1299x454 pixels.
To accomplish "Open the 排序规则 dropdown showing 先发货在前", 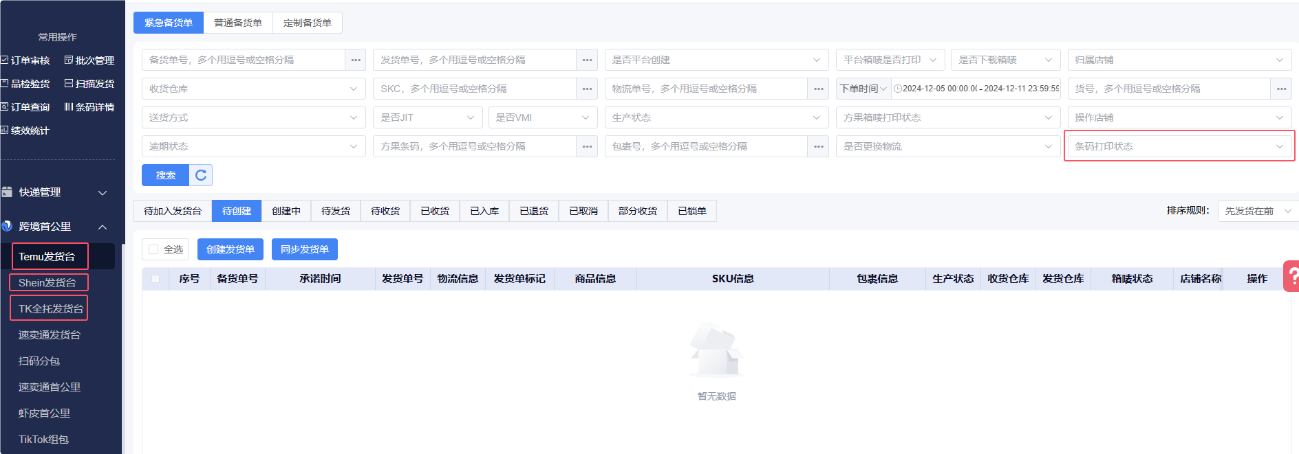I will point(1257,211).
